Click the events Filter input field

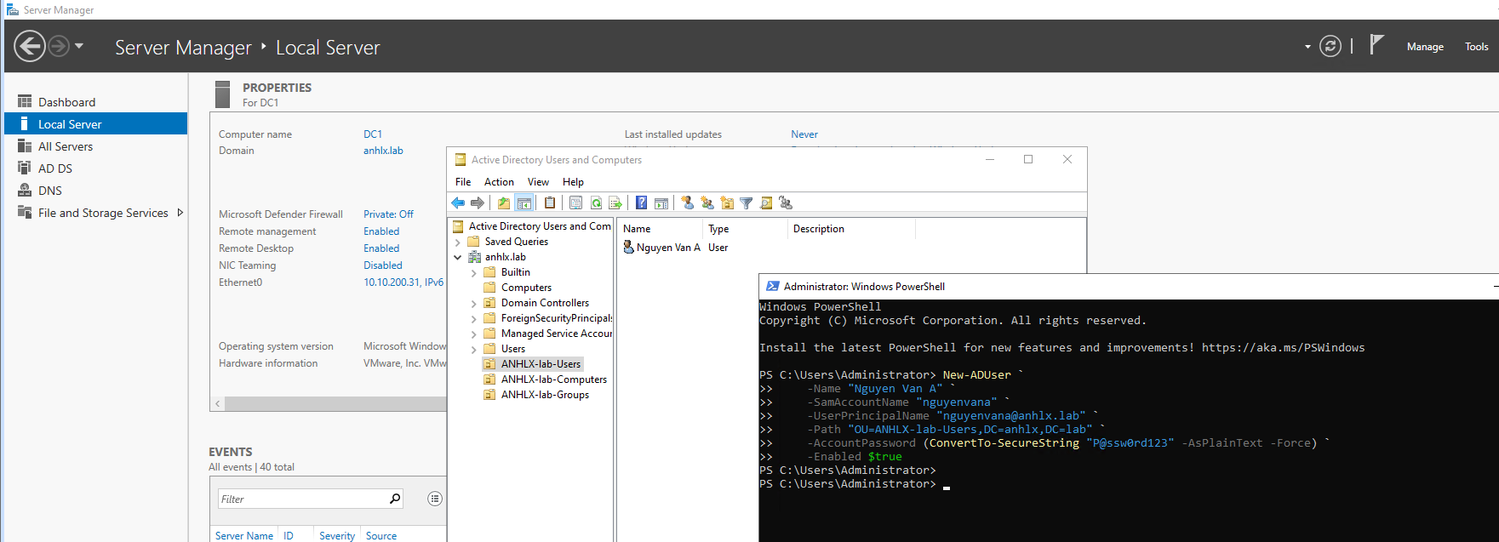pyautogui.click(x=302, y=499)
